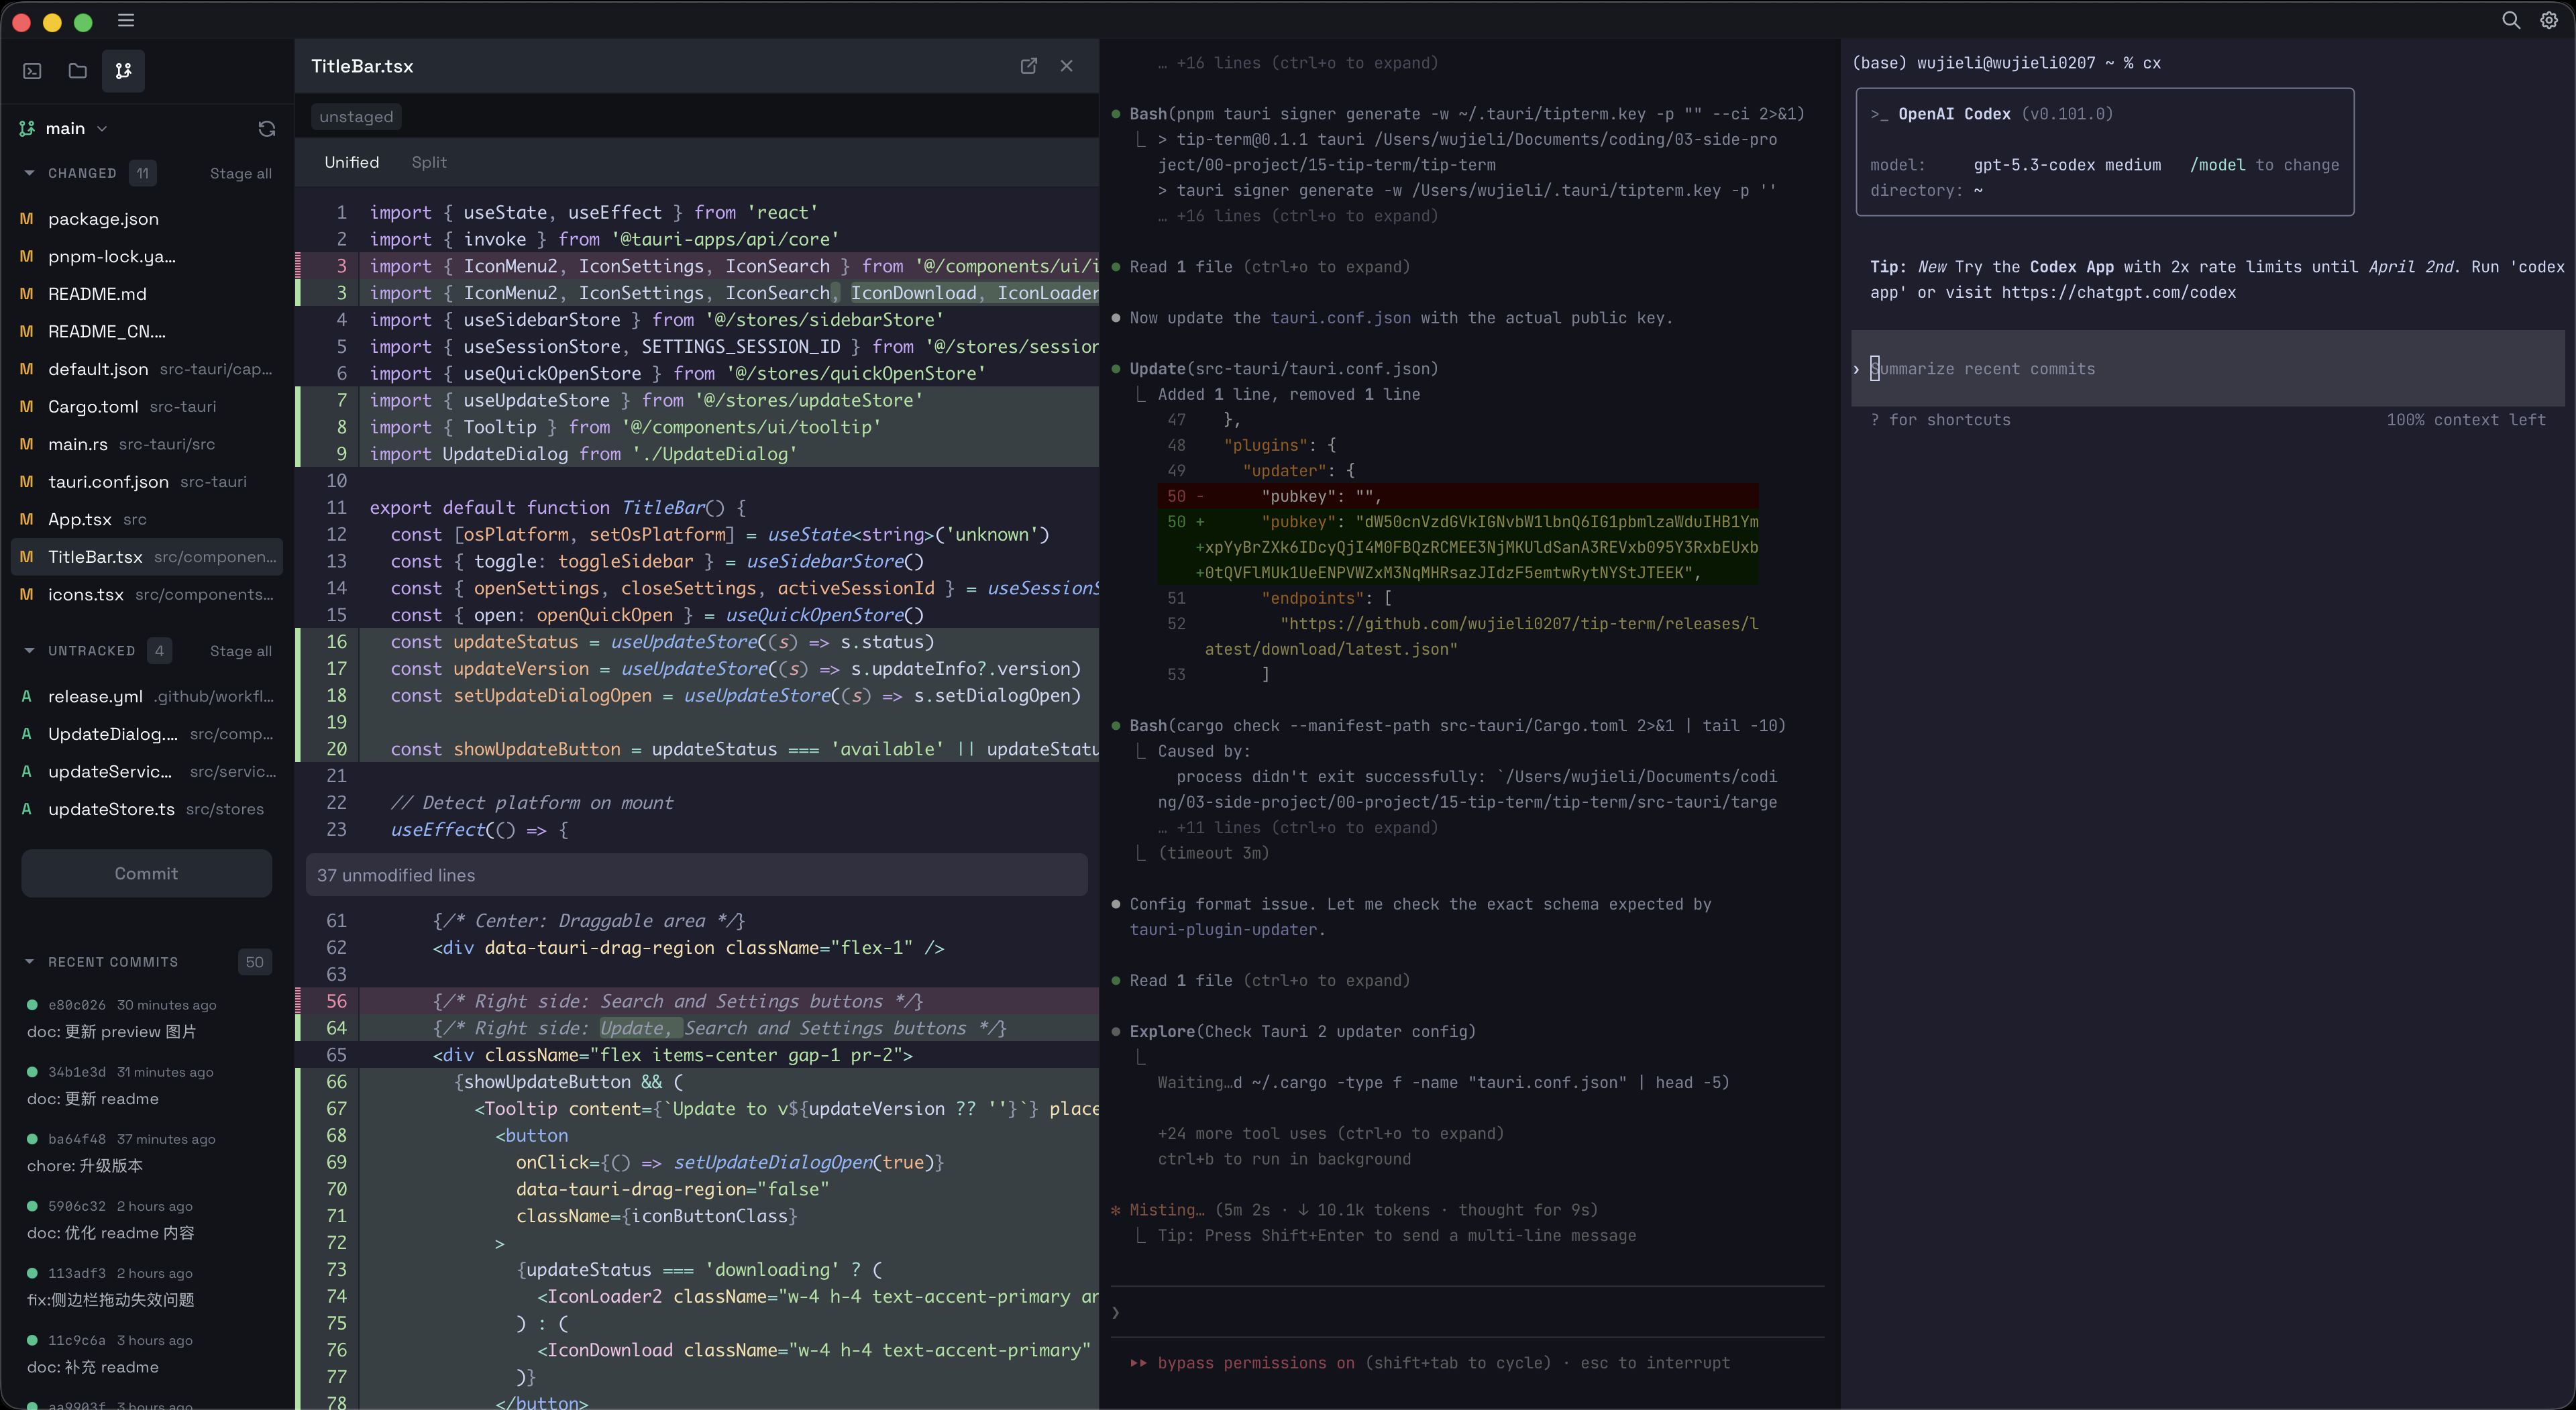The width and height of the screenshot is (2576, 1410).
Task: Stage all changed files
Action: (x=240, y=173)
